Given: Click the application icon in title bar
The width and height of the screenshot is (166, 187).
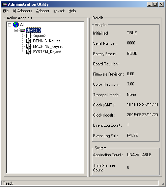Looking at the screenshot, I should (x=5, y=4).
